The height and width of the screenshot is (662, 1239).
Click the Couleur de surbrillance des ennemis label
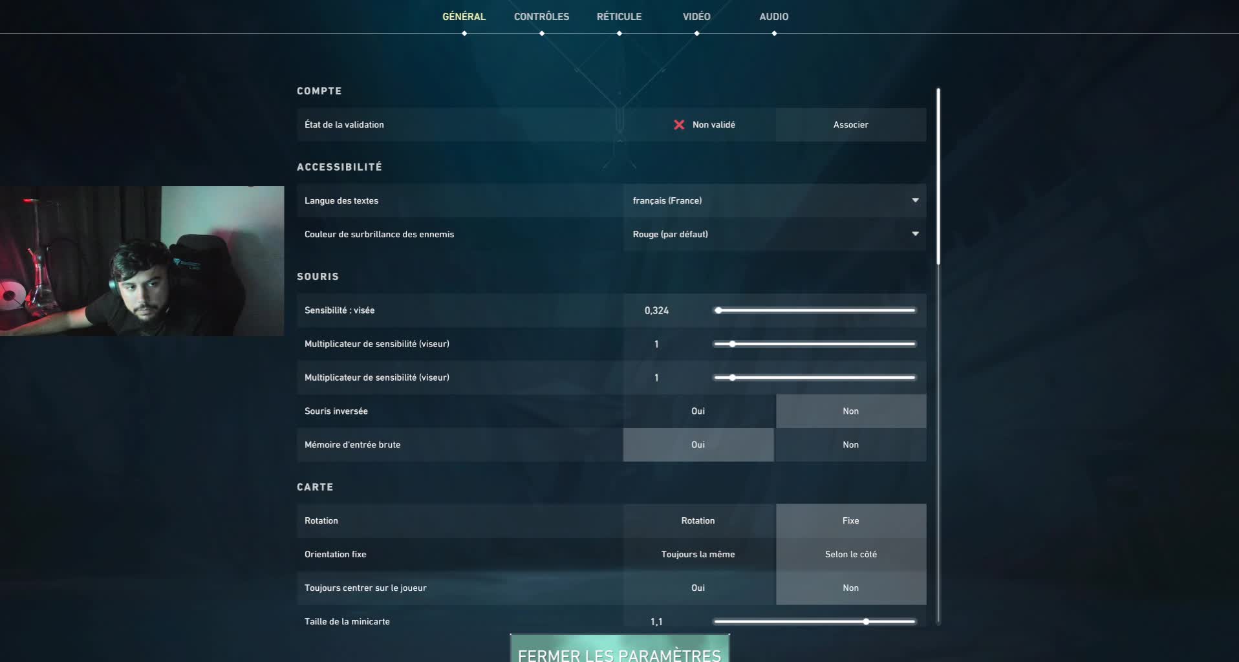(379, 234)
